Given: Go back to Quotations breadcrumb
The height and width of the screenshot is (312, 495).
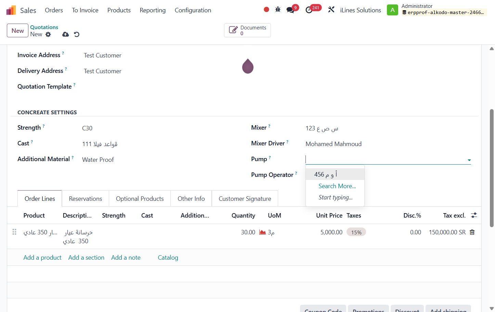Looking at the screenshot, I should pos(44,27).
